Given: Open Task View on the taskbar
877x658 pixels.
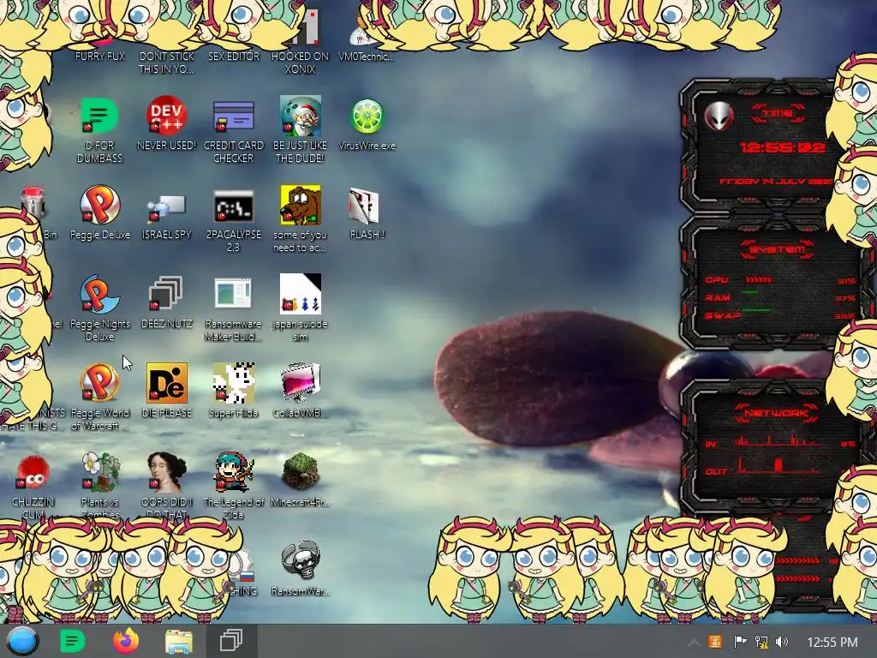Looking at the screenshot, I should point(230,641).
